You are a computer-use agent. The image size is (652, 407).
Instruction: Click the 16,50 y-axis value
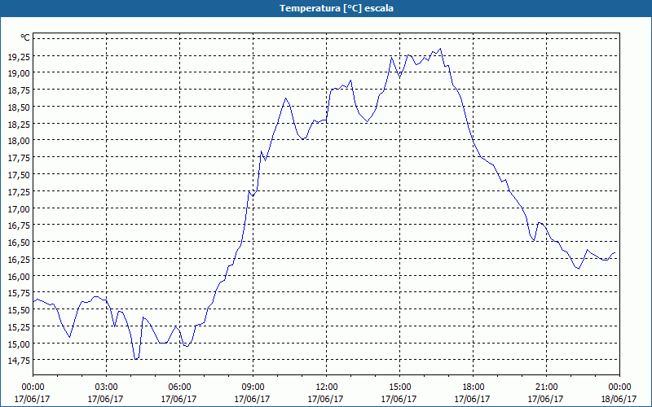coord(19,243)
